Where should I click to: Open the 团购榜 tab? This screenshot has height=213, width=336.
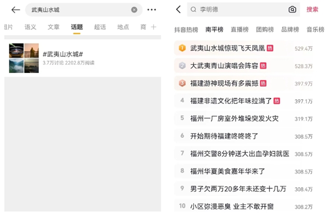click(x=265, y=29)
